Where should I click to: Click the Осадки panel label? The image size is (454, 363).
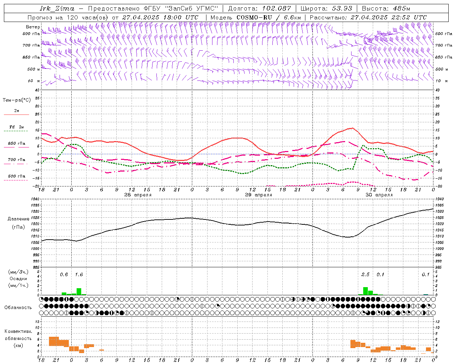point(18,279)
